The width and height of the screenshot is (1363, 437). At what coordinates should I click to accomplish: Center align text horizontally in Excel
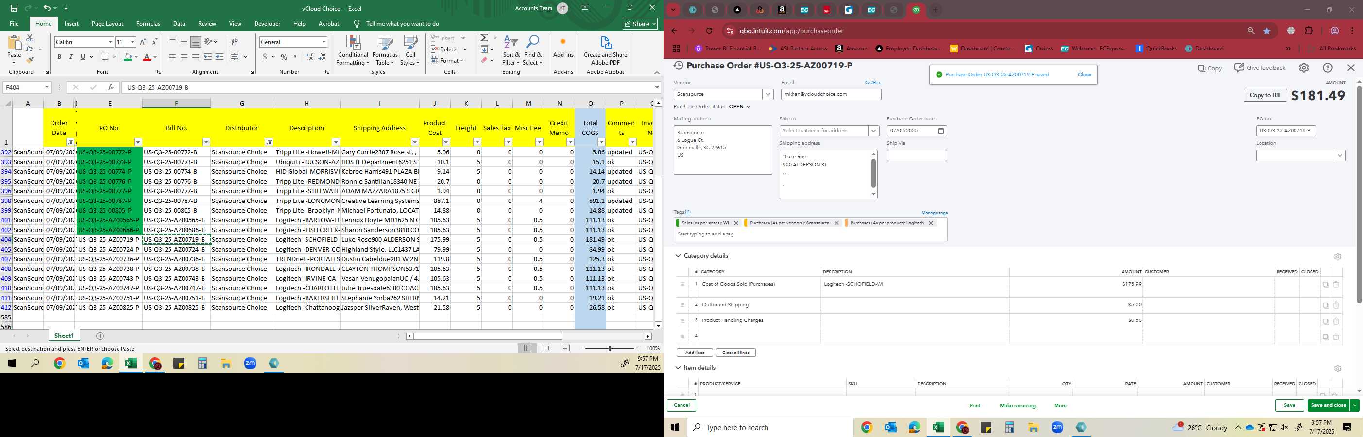coord(184,57)
